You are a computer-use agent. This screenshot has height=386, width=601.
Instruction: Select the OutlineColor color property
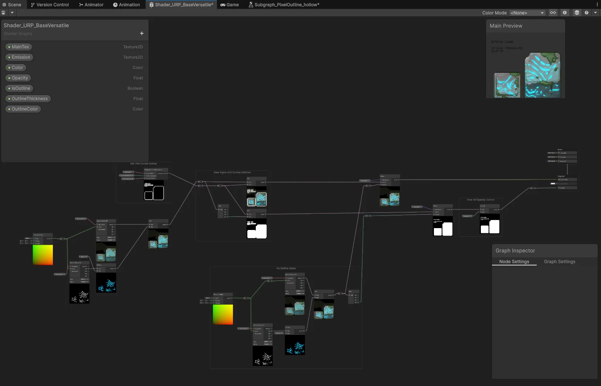[23, 109]
